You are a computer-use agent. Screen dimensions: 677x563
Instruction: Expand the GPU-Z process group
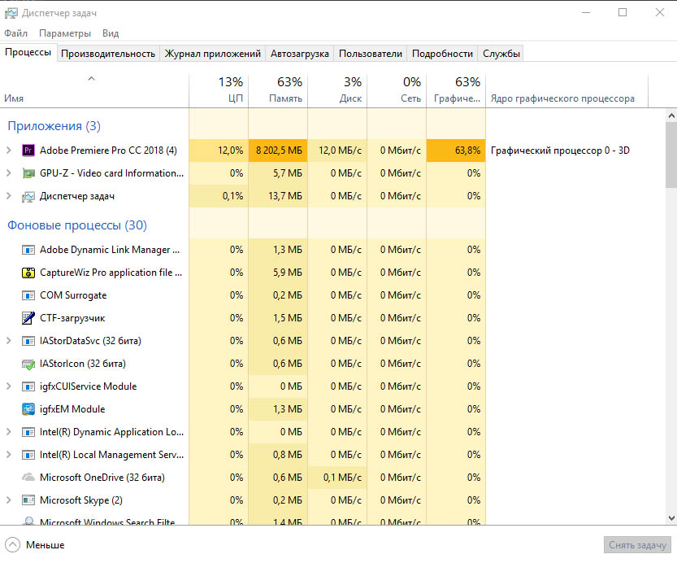9,173
